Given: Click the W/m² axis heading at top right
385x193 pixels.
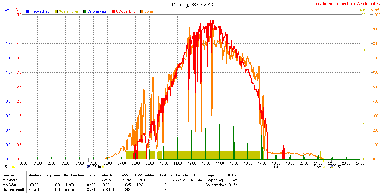Looking at the screenshot, I should point(375,10).
